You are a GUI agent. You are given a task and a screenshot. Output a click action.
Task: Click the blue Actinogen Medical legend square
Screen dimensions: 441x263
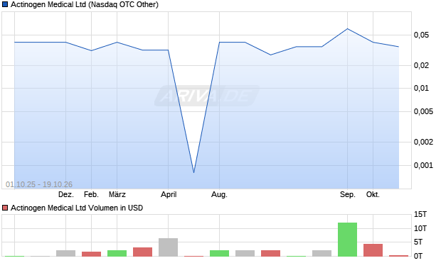5,4
